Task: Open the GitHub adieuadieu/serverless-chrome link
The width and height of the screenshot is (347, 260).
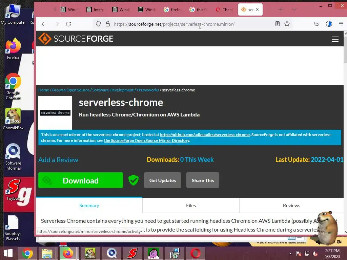Action: click(205, 135)
